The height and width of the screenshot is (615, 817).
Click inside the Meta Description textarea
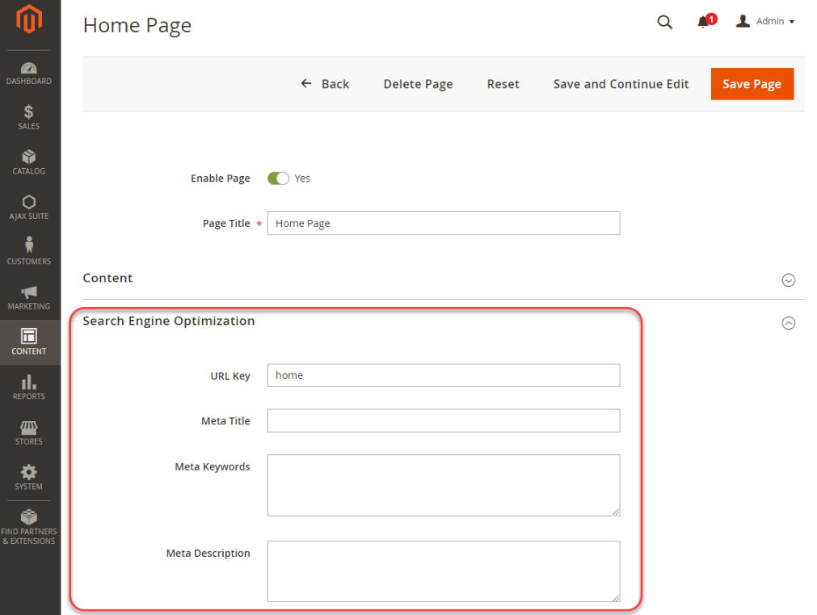[444, 571]
